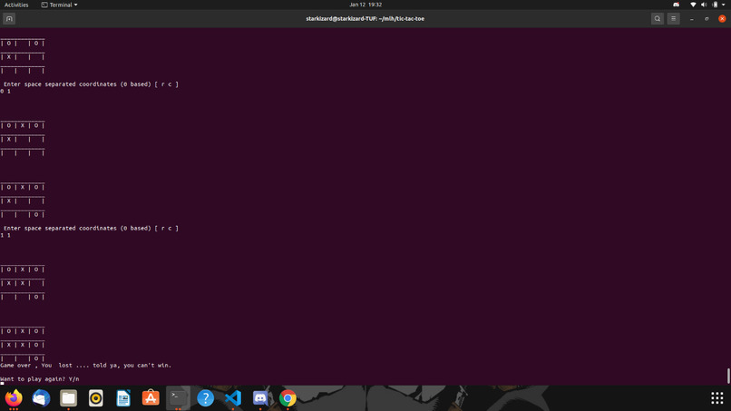Open the clock and calendar panel
731x411 pixels.
point(365,5)
